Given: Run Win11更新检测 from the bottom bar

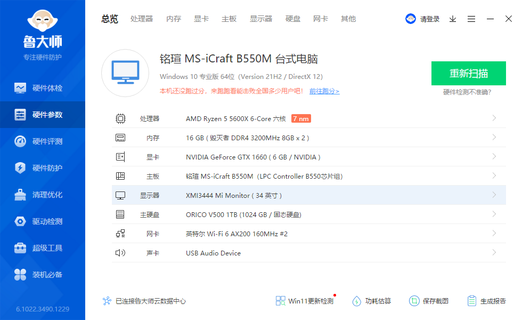Looking at the screenshot, I should 304,301.
